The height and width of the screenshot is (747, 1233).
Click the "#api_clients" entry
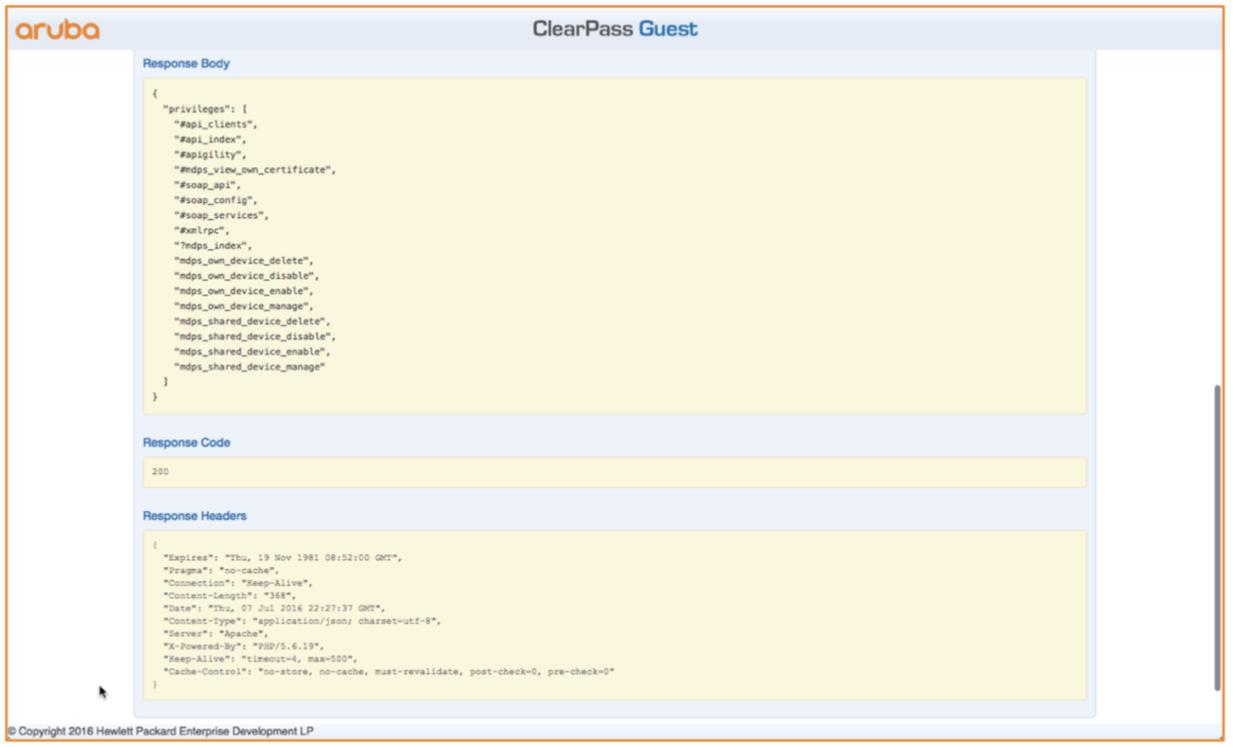pyautogui.click(x=215, y=124)
